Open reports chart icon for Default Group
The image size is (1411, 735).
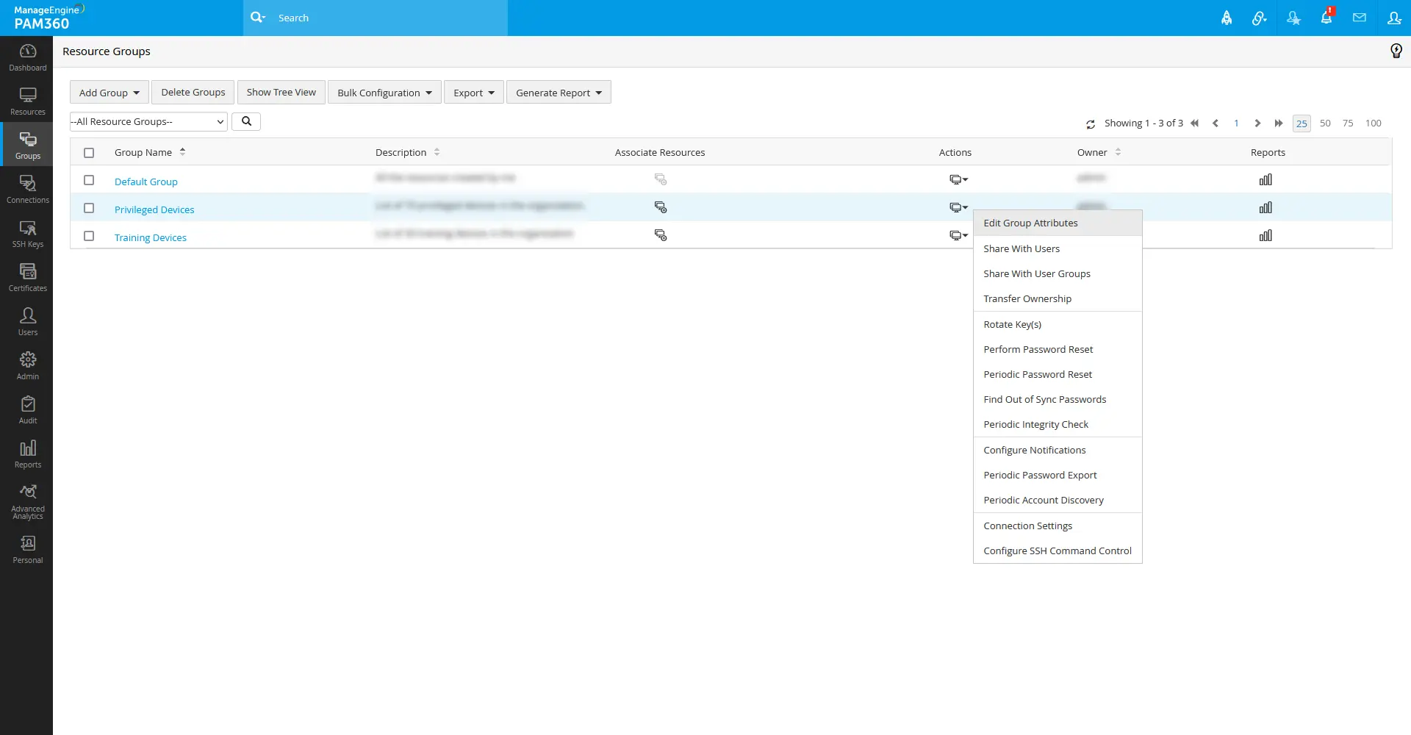[x=1265, y=180]
